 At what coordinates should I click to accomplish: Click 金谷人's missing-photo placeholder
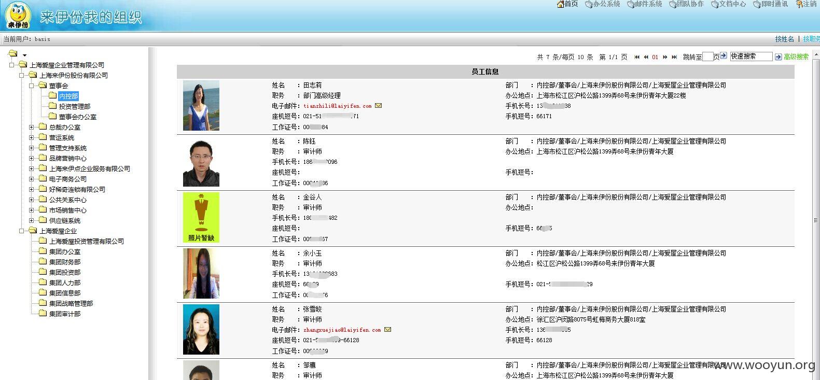(x=201, y=217)
